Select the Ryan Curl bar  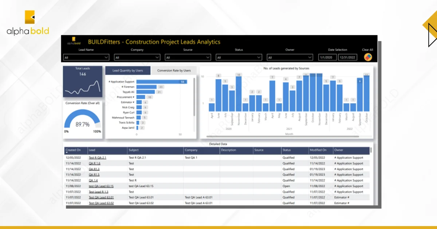coord(139,112)
